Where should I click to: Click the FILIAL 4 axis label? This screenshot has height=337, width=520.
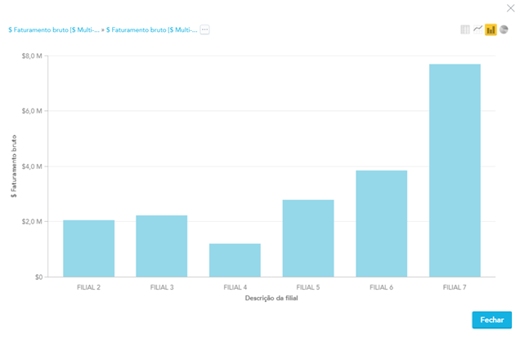click(235, 287)
